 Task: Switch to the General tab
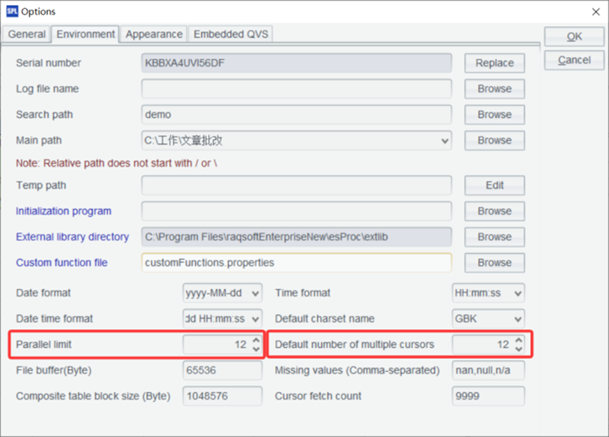tap(26, 34)
